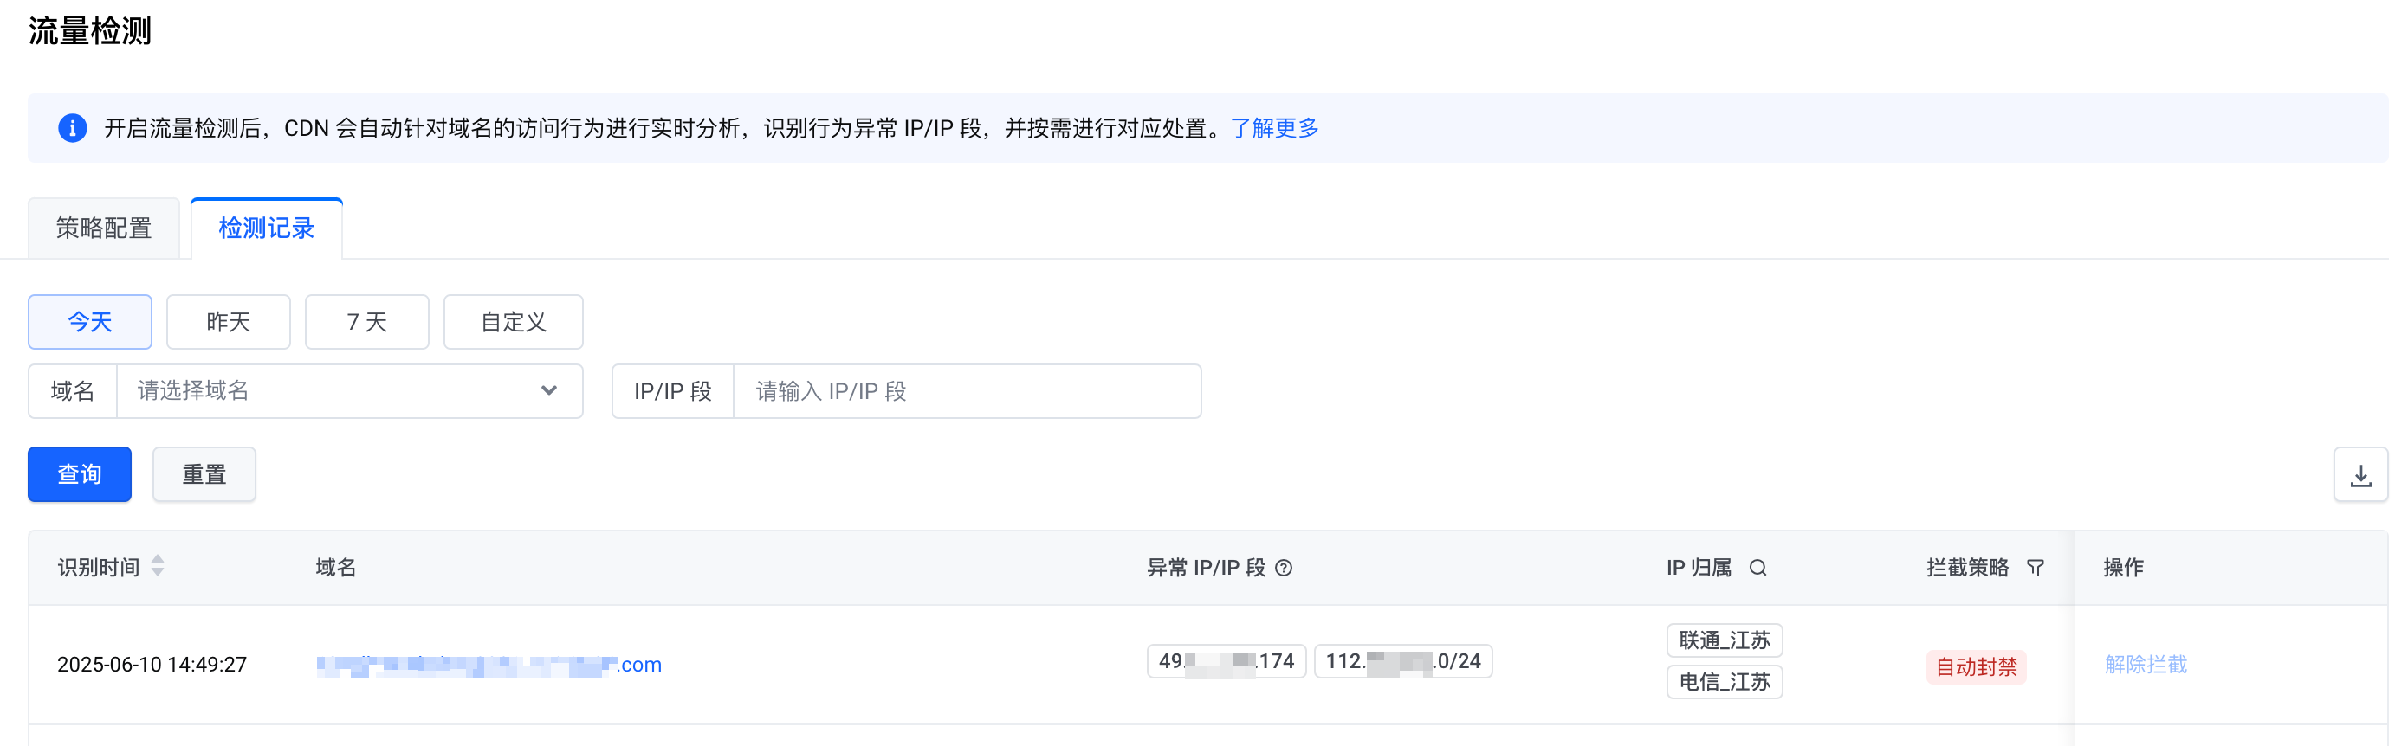This screenshot has width=2408, height=746.
Task: Click the help icon beside 异常 IP/IP 段
Action: [x=1284, y=568]
